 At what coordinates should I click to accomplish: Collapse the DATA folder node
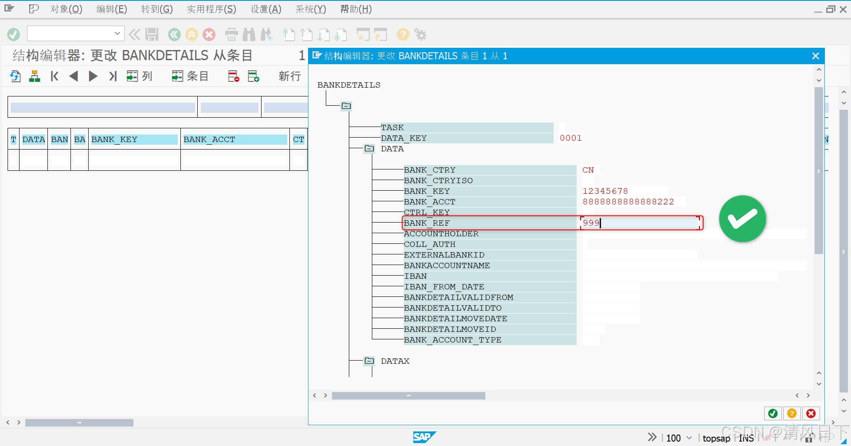tap(369, 149)
